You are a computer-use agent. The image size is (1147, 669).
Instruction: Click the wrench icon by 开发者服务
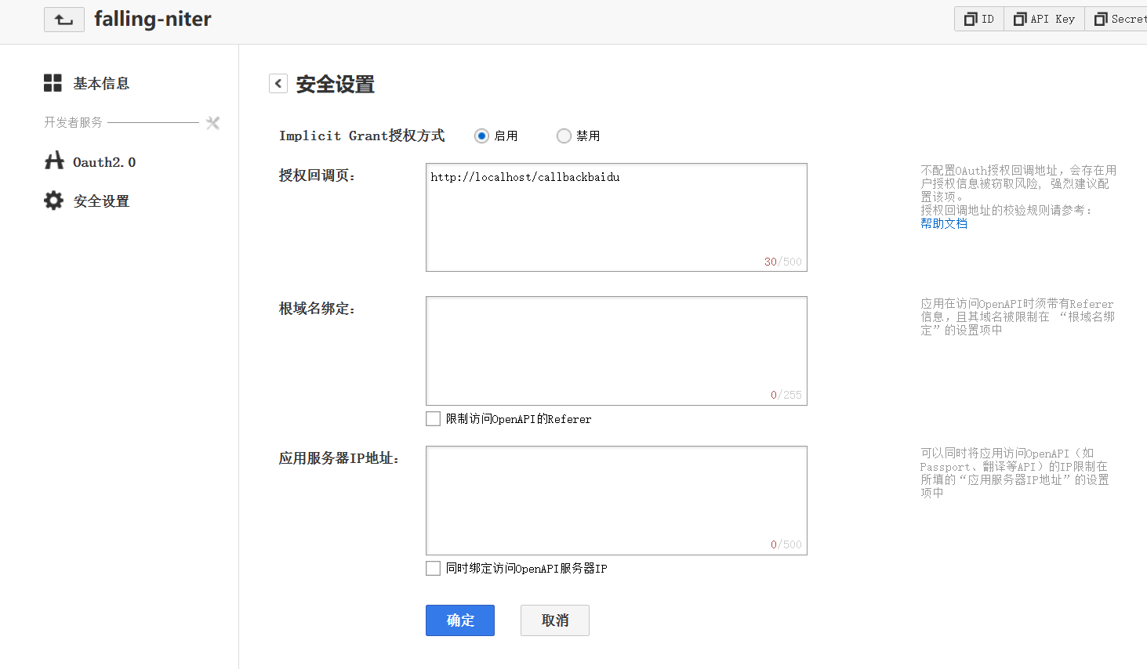[x=212, y=123]
